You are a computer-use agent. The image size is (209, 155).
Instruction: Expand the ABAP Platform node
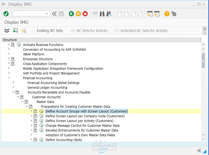[x=9, y=54]
